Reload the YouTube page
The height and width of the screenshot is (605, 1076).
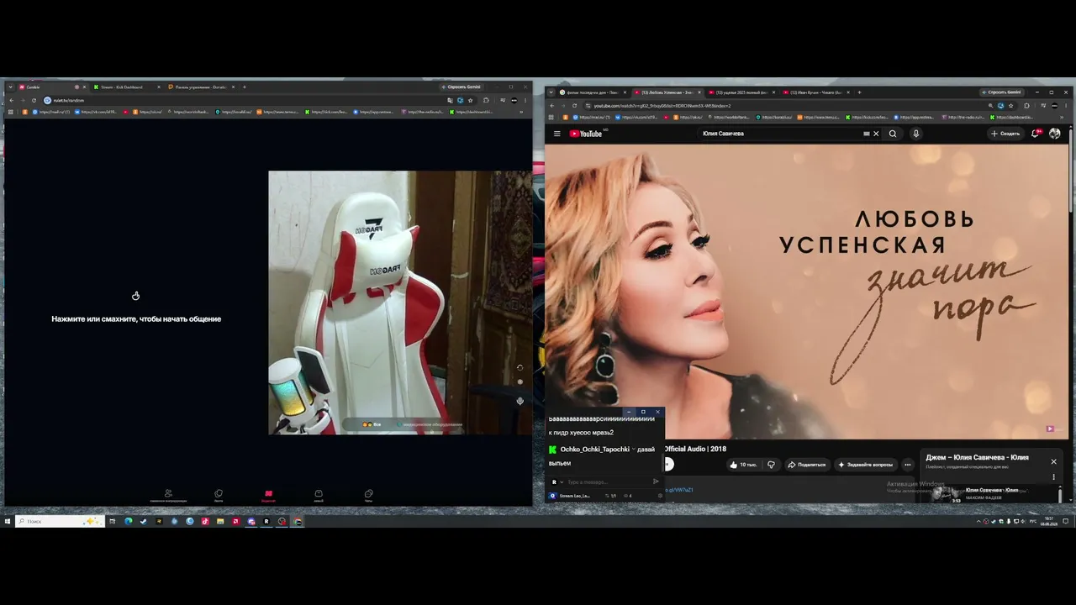point(574,106)
